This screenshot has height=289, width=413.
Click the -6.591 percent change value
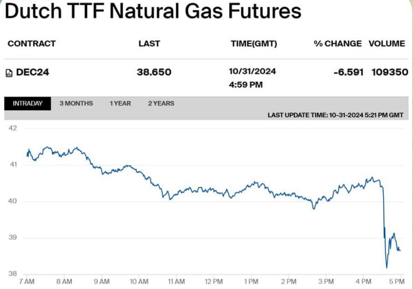349,72
